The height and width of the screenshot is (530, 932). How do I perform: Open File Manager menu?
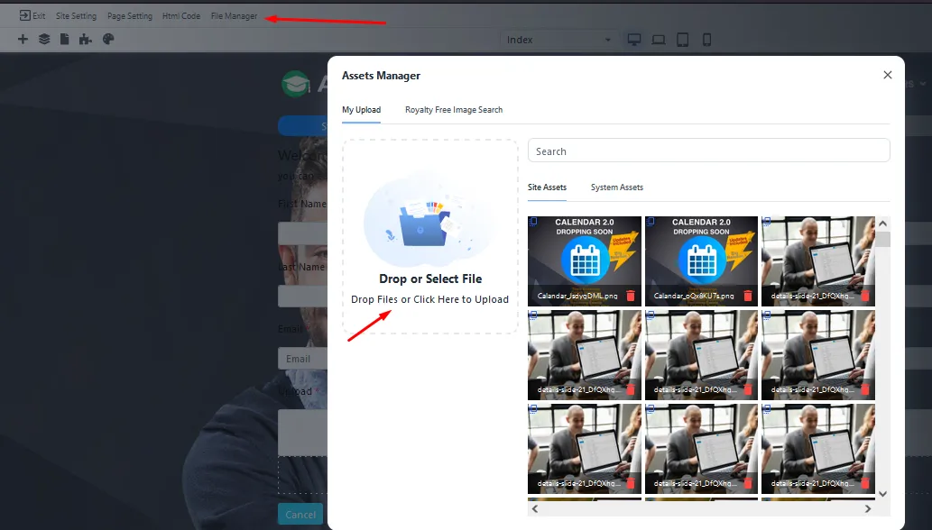(x=235, y=16)
